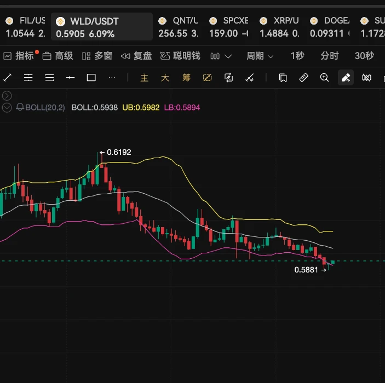This screenshot has height=383, width=385.
Task: Click the magnifier zoom-in icon
Action: click(x=324, y=78)
